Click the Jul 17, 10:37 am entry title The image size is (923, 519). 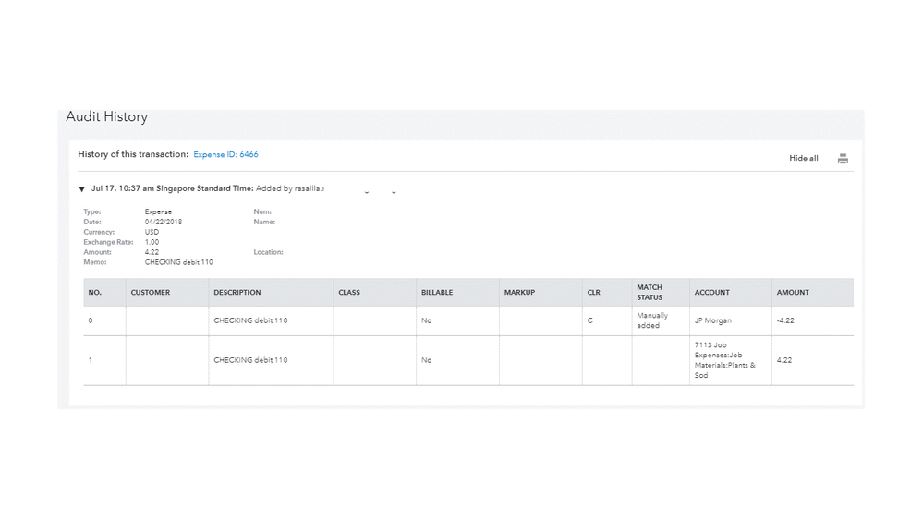(172, 188)
